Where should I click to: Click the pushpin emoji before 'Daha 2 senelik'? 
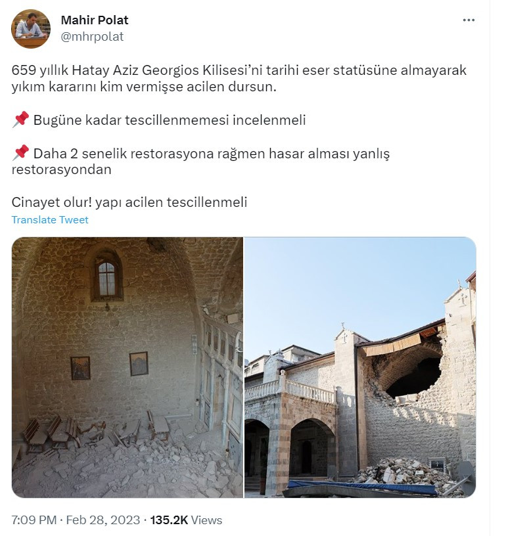click(x=20, y=153)
